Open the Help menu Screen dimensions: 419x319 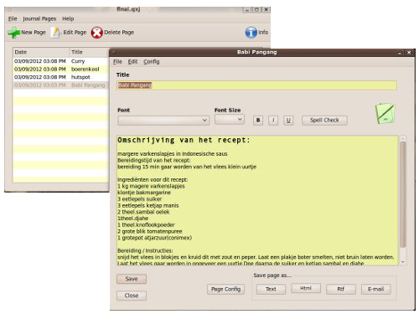pyautogui.click(x=68, y=18)
